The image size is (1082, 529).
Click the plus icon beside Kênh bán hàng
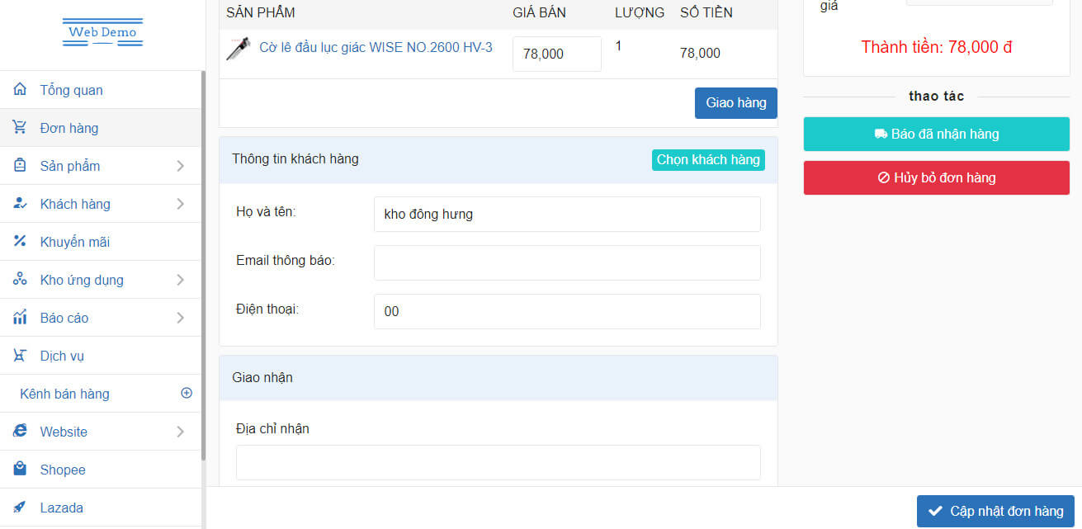[187, 394]
